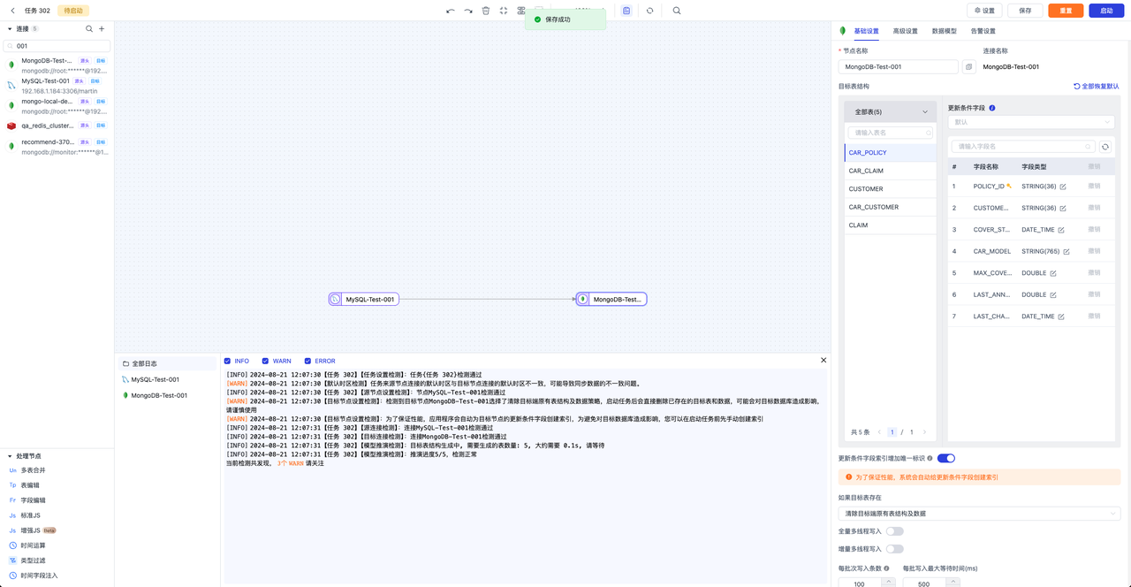Undo the last canvas action

(451, 11)
